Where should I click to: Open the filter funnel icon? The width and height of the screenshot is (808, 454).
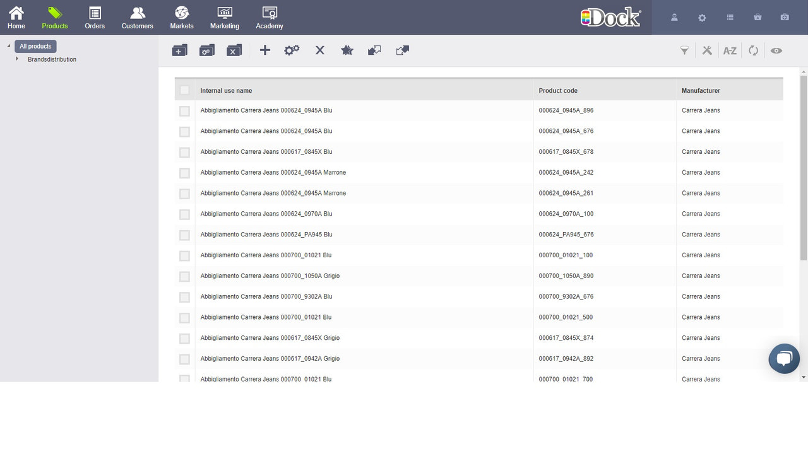[684, 50]
